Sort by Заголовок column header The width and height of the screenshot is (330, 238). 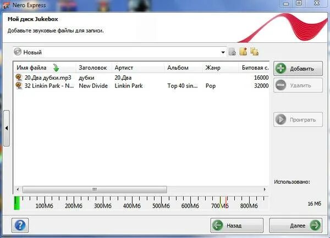[94, 68]
